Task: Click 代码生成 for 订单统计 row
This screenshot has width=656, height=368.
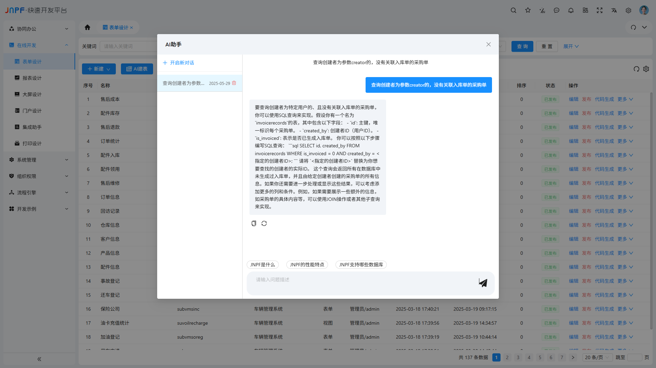Action: 604,141
